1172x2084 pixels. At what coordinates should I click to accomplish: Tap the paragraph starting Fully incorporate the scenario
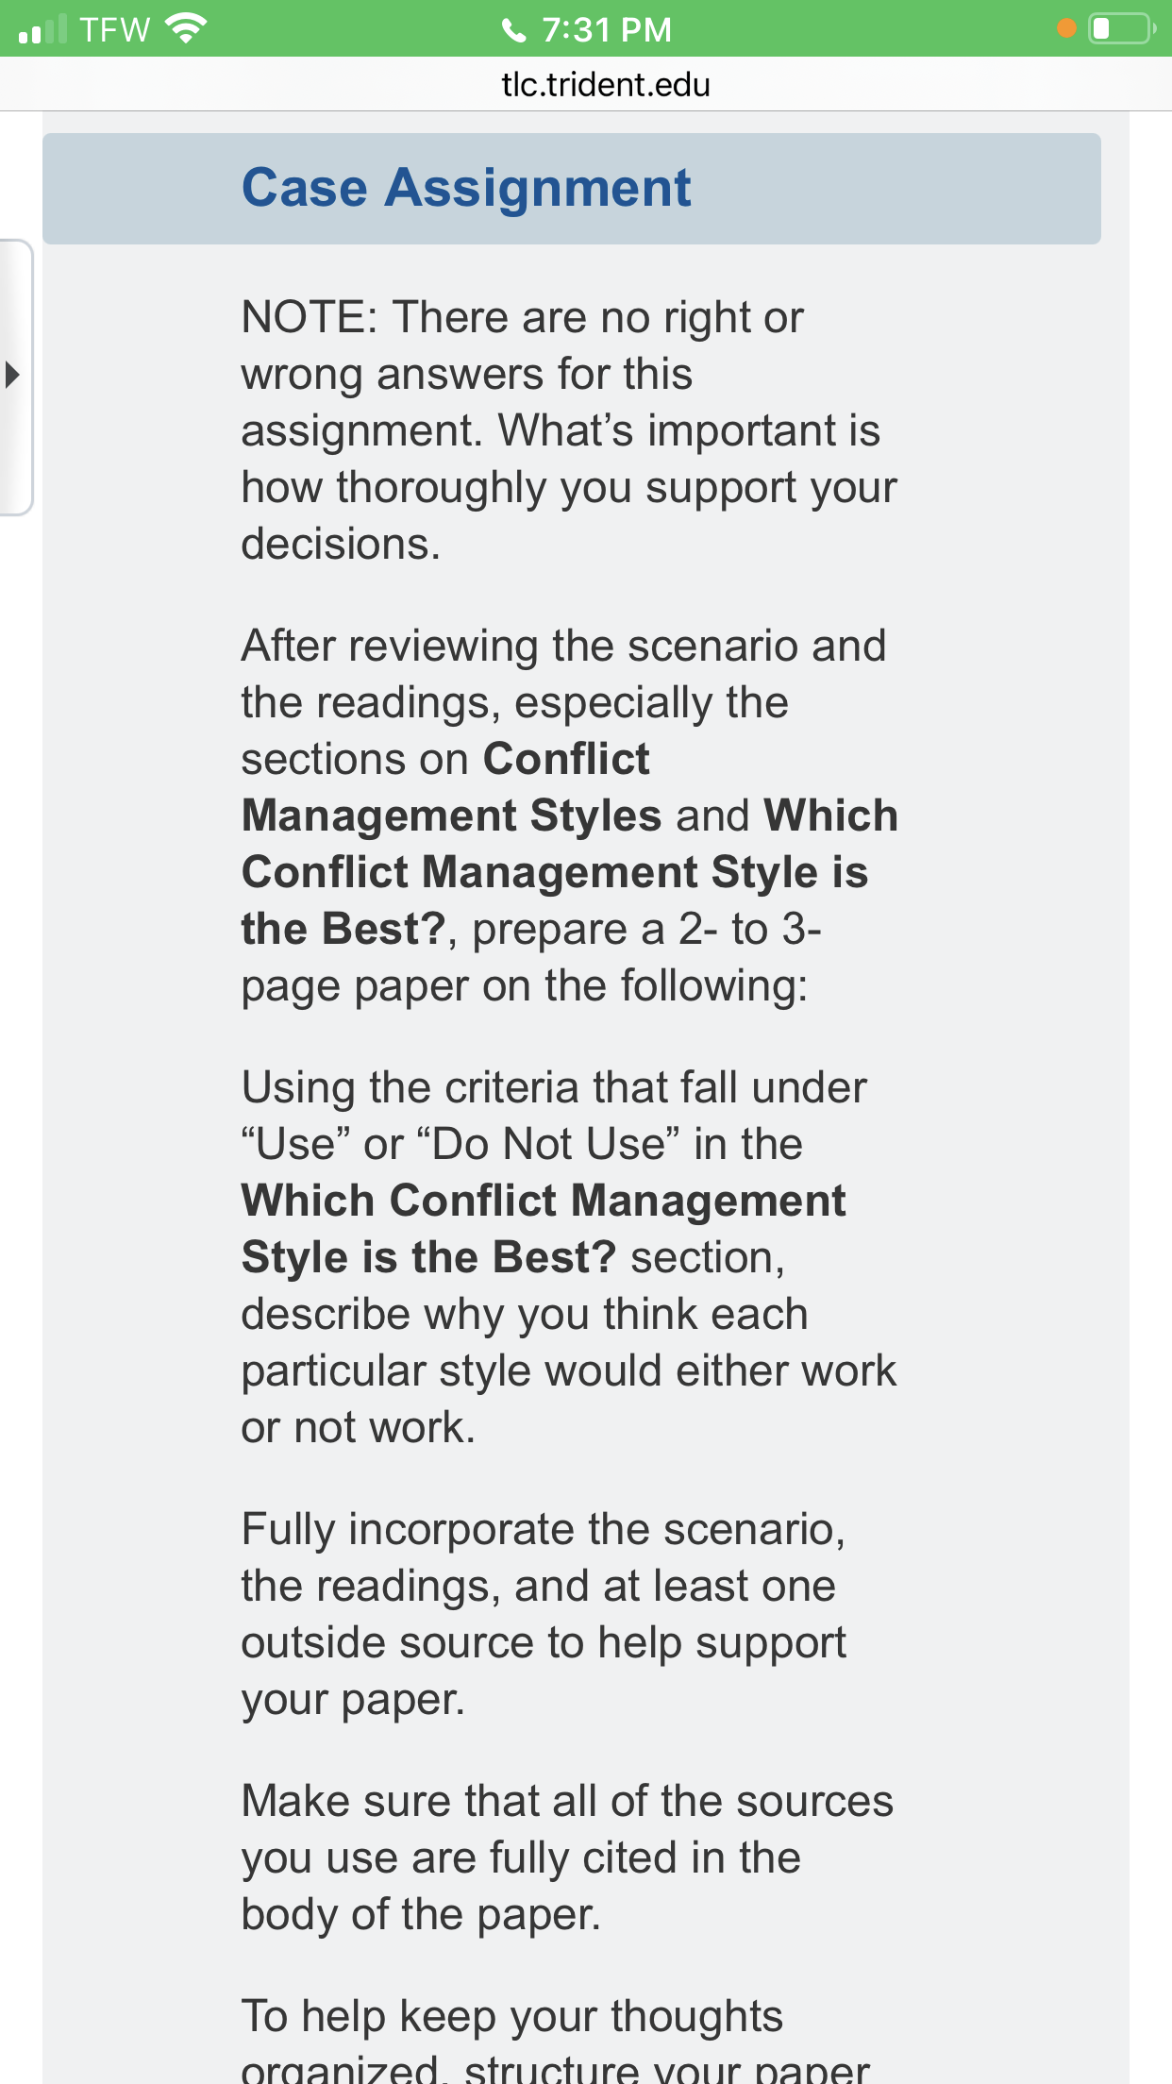(544, 1614)
